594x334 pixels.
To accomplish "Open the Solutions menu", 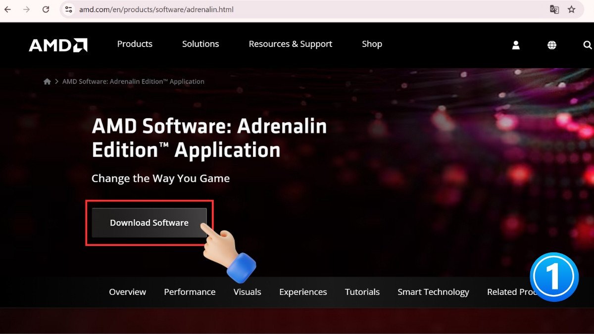I will pyautogui.click(x=200, y=44).
